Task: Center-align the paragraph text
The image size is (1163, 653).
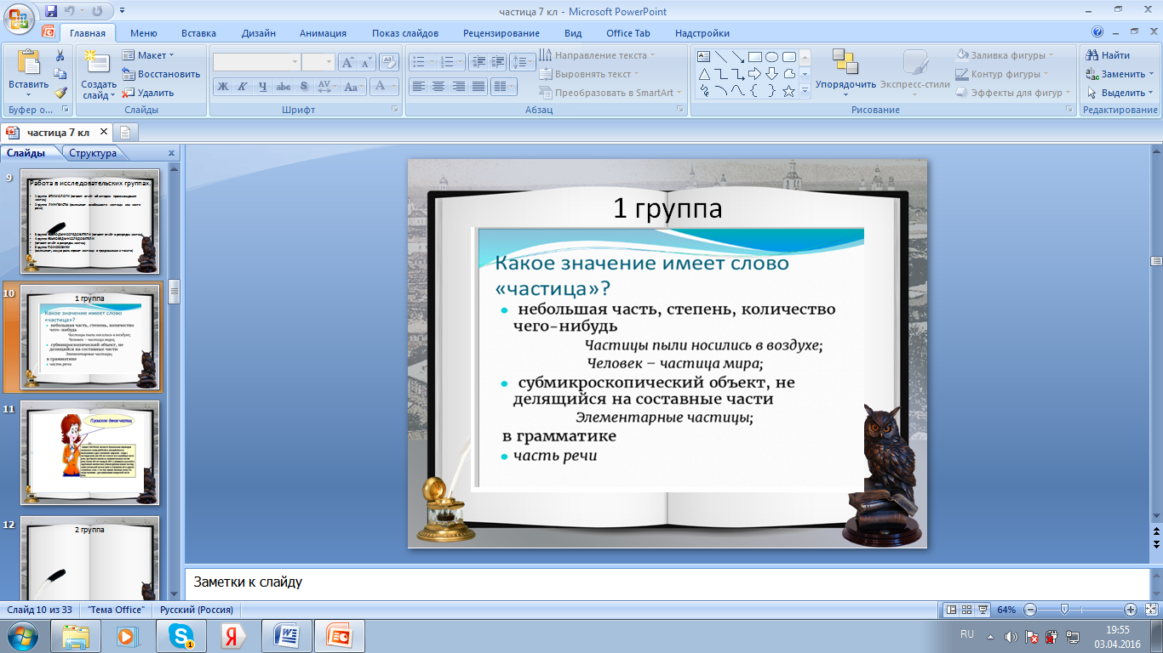Action: tap(438, 86)
